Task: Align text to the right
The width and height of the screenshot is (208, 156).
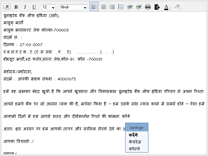Action: click(112, 7)
